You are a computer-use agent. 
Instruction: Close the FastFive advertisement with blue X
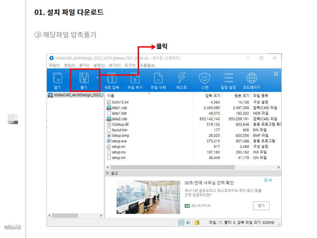(x=270, y=180)
